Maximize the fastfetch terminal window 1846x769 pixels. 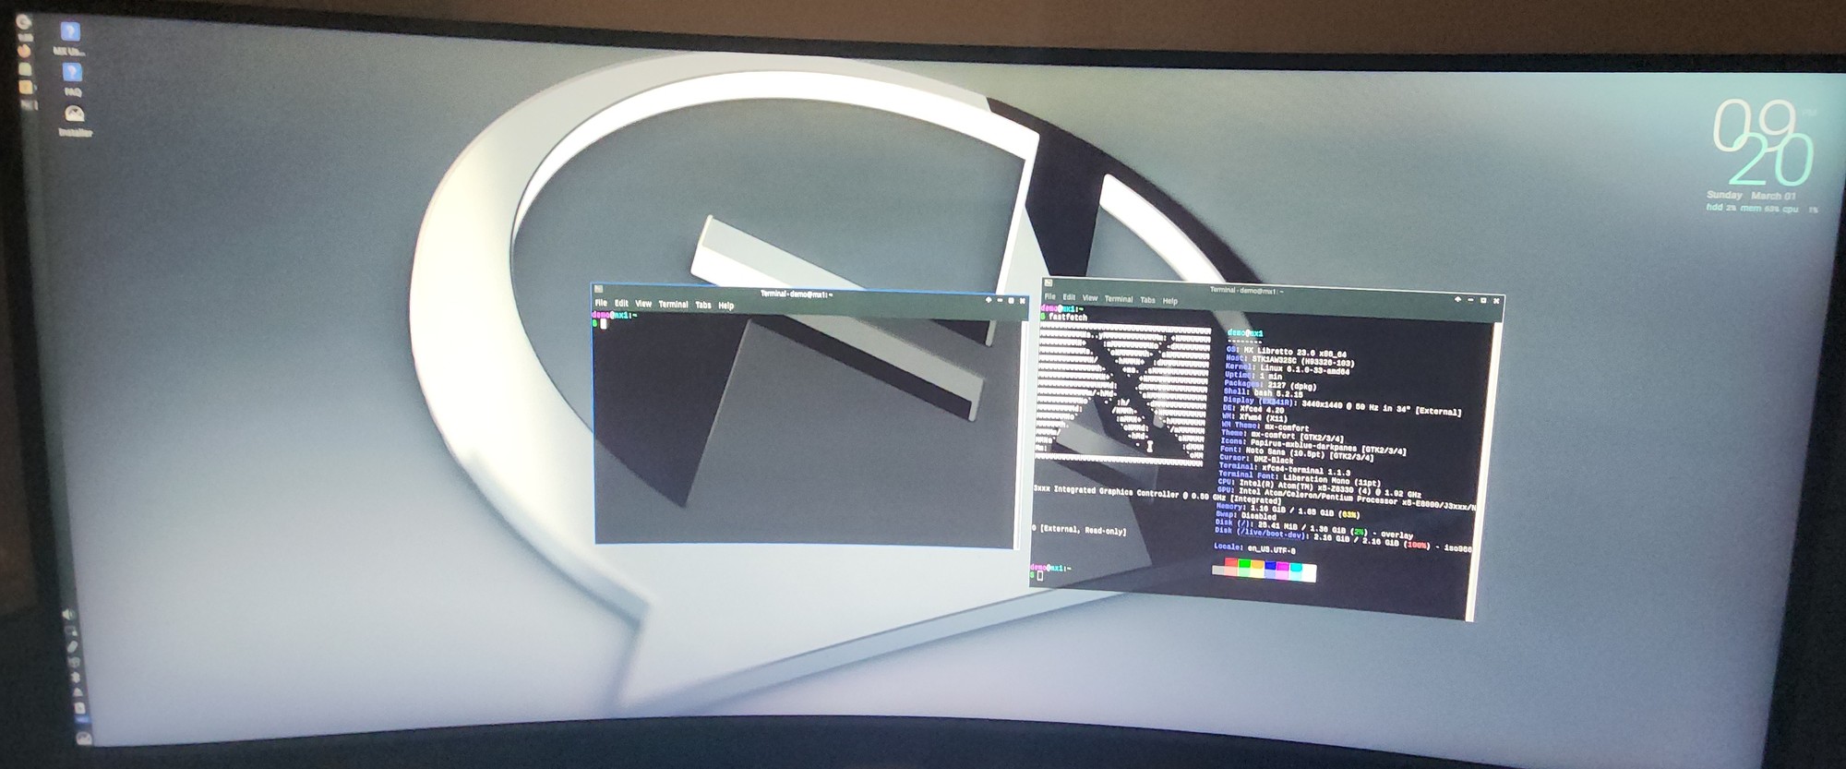pos(1483,300)
